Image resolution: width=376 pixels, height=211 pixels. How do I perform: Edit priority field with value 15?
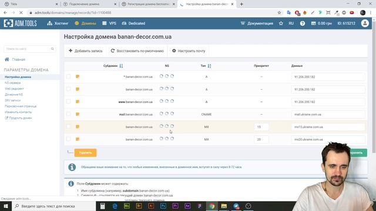click(261, 127)
